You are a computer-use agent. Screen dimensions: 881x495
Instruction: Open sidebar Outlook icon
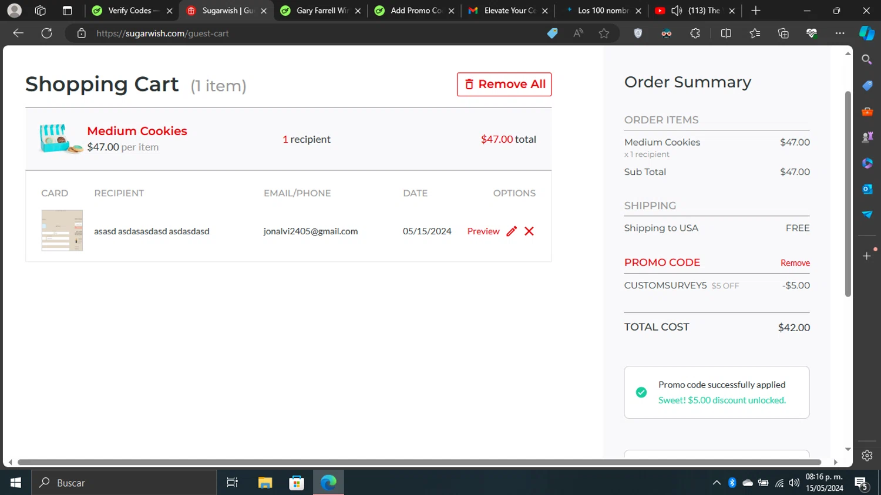[x=867, y=189]
